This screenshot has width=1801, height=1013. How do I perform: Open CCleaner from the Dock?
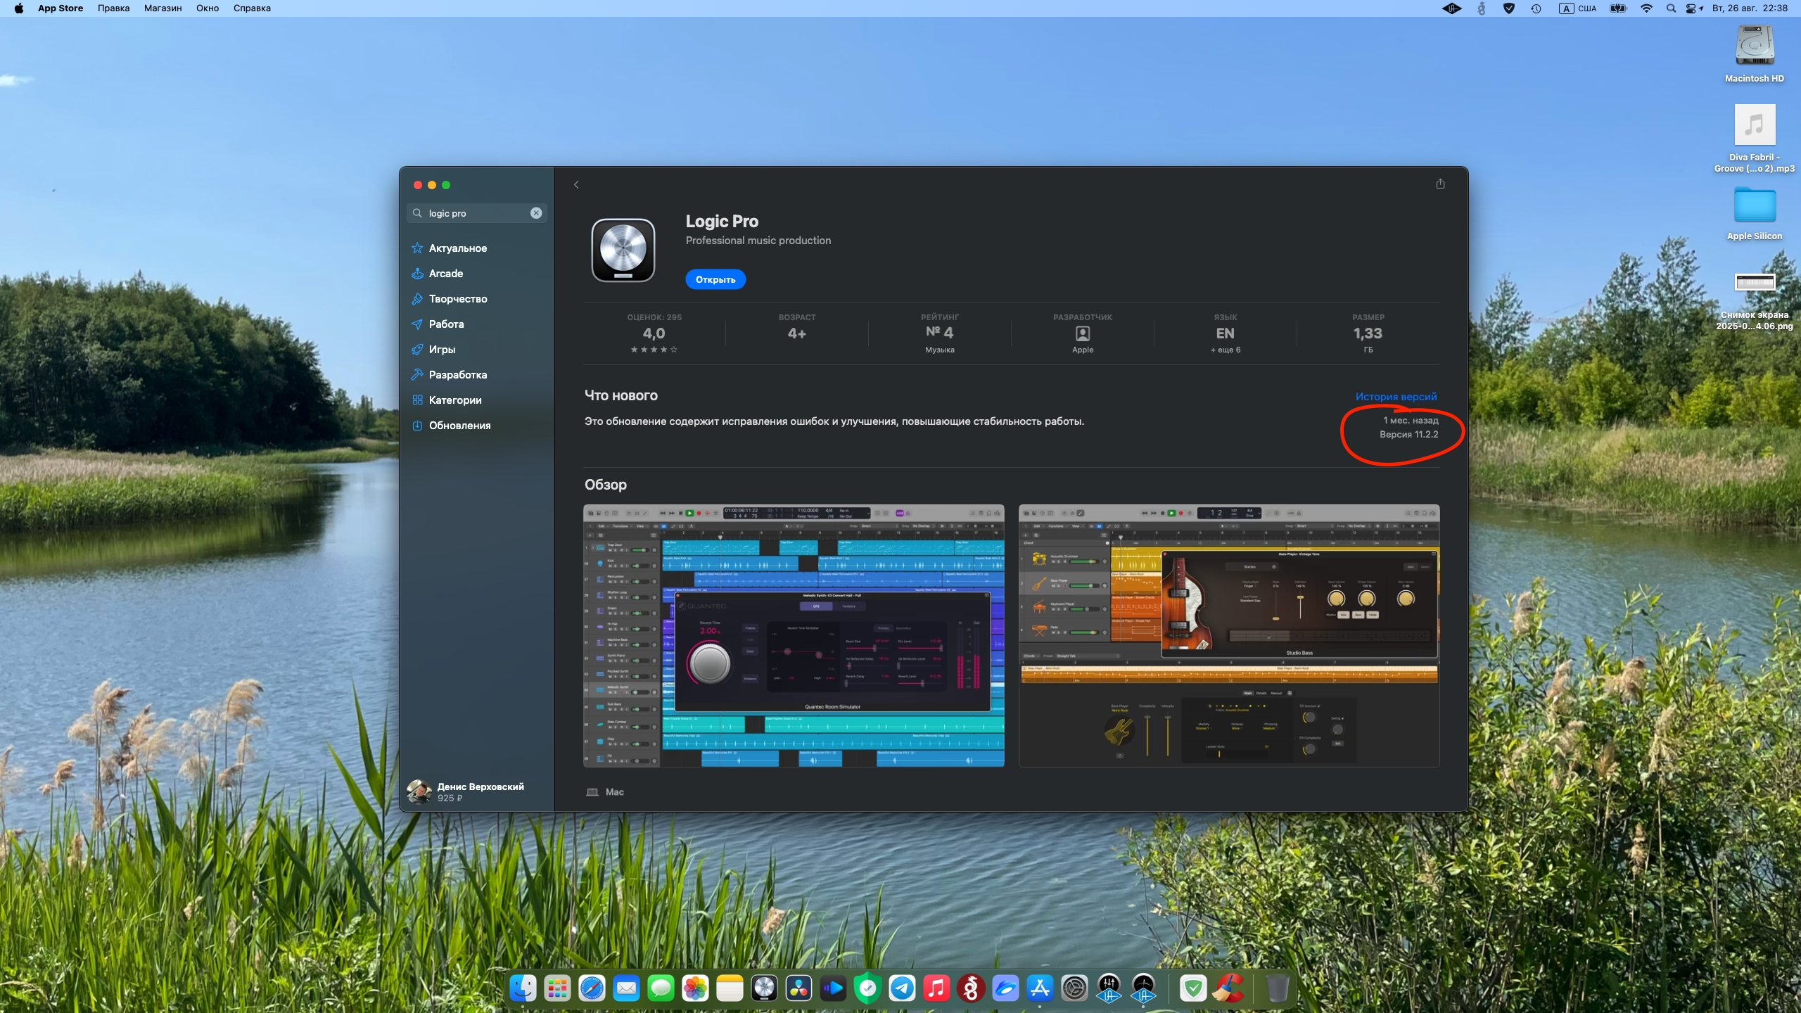click(x=1228, y=988)
